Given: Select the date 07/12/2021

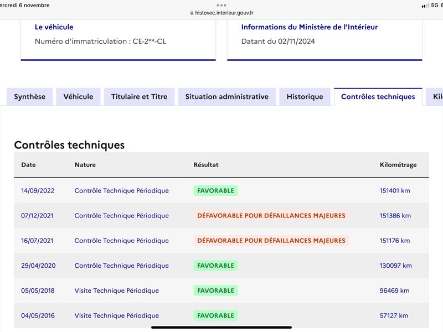Looking at the screenshot, I should pos(37,215).
